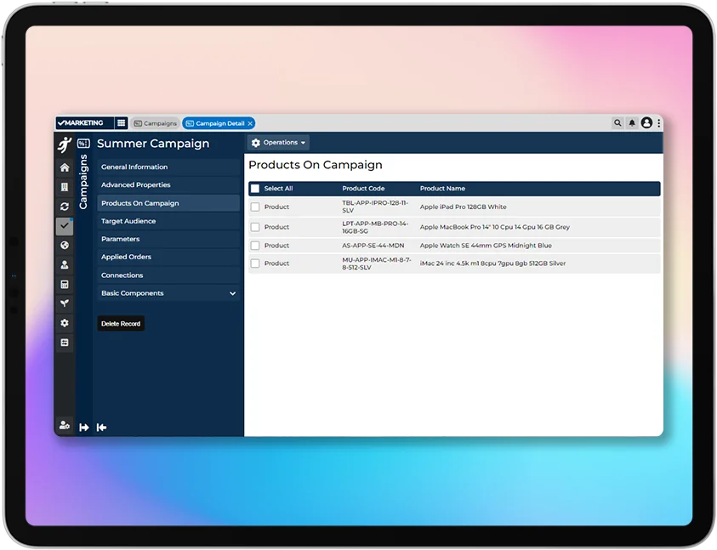The image size is (717, 550).
Task: Open the refresh arrows sidebar icon
Action: tap(65, 207)
